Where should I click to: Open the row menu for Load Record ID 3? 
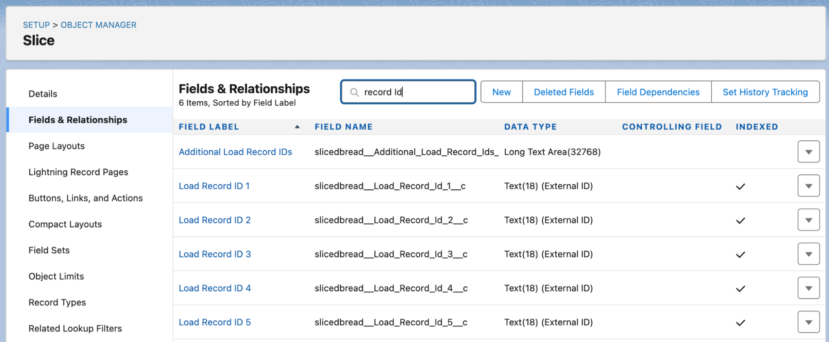pyautogui.click(x=808, y=254)
